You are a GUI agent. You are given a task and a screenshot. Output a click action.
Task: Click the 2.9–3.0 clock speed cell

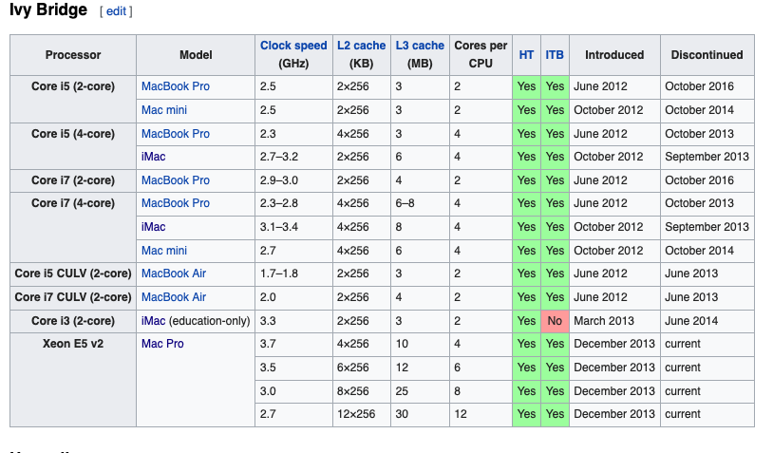293,180
